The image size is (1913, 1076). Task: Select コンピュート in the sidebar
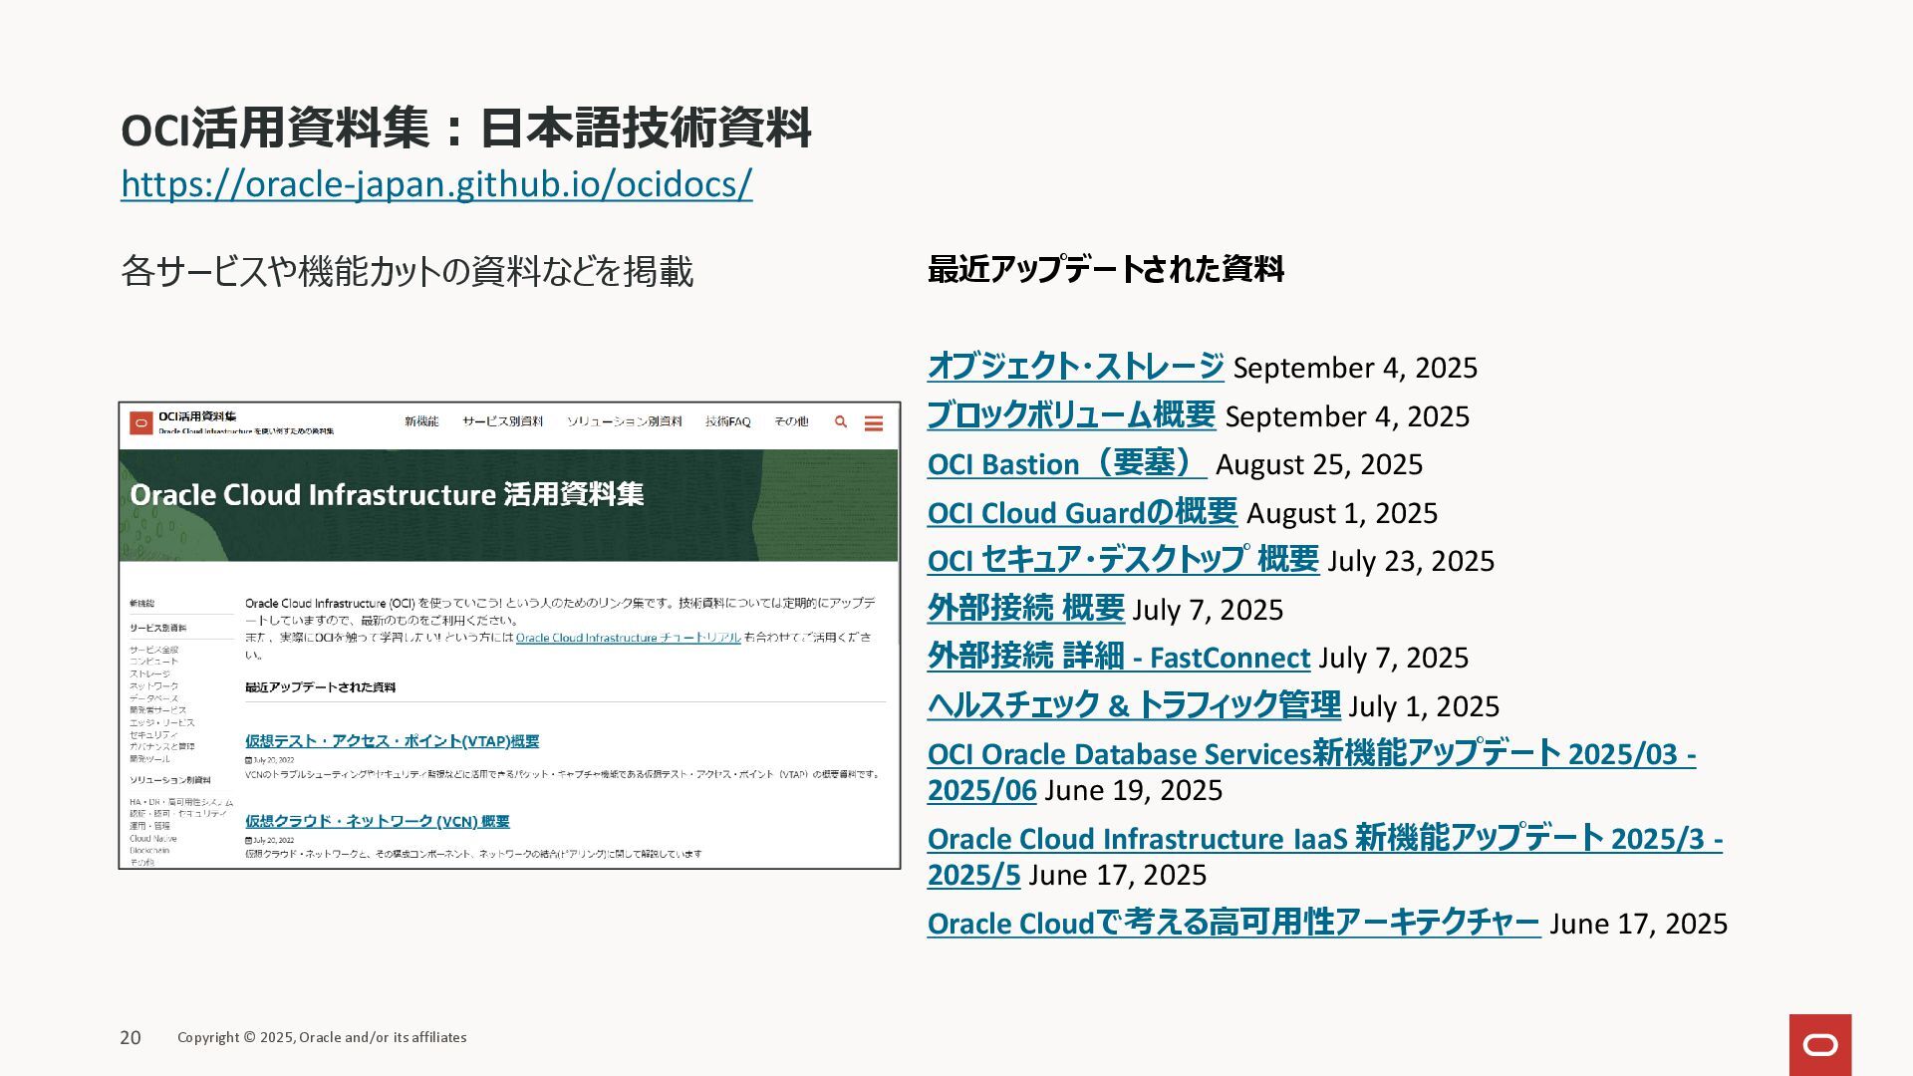153,662
